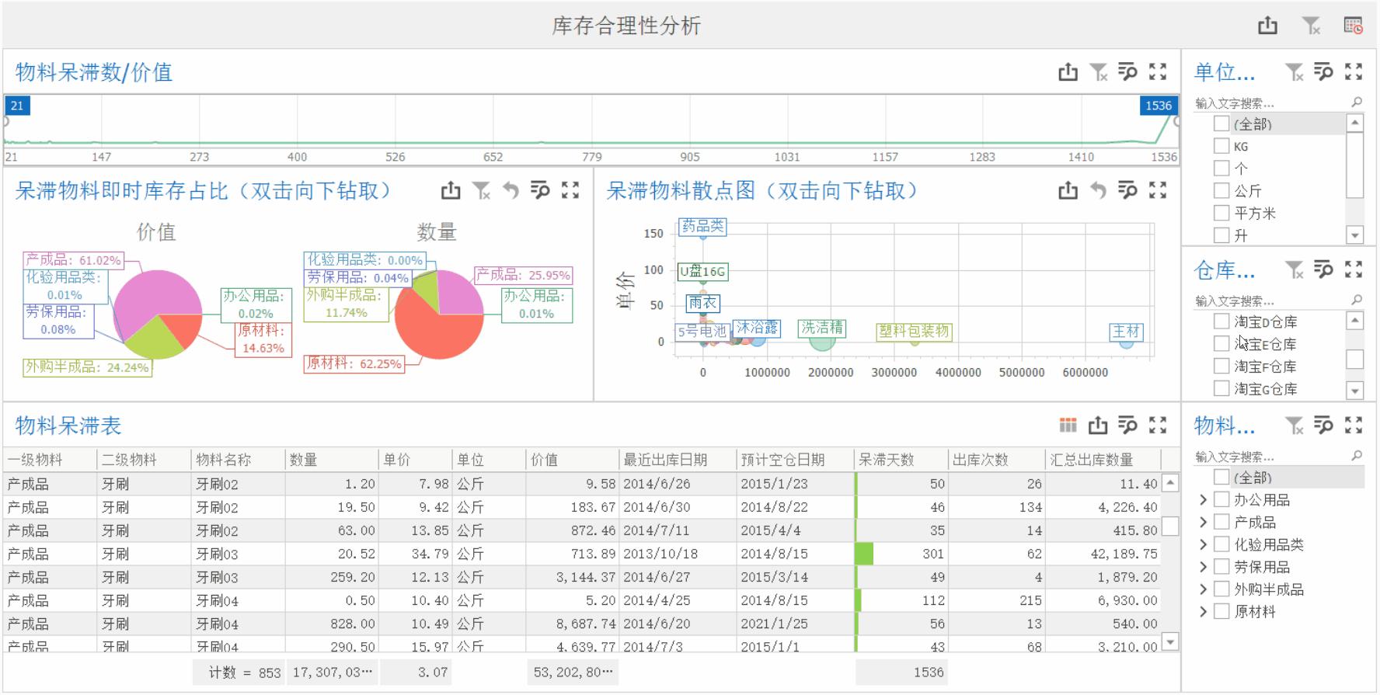
Task: Click the undo drill icon on the pie chart panel
Action: pos(511,190)
